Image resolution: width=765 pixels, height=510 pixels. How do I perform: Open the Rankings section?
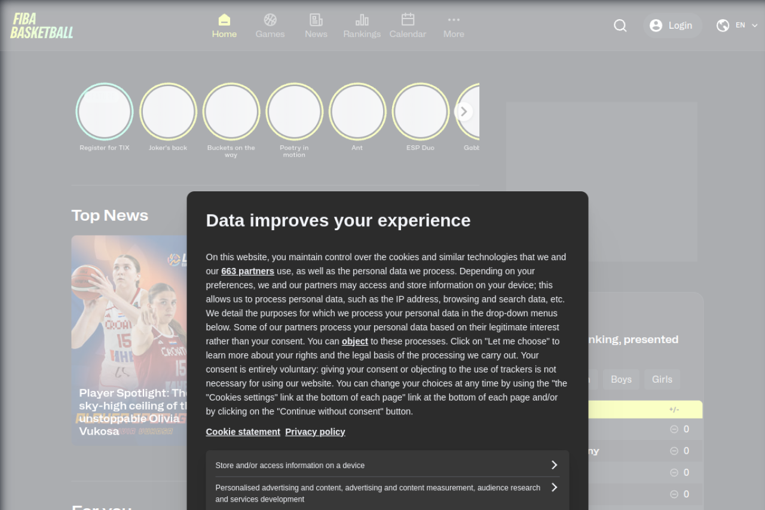[362, 26]
